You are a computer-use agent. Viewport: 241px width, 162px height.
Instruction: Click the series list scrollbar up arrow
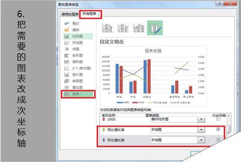click(229, 116)
